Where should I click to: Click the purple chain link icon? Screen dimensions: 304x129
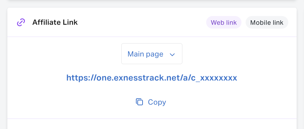pos(21,22)
